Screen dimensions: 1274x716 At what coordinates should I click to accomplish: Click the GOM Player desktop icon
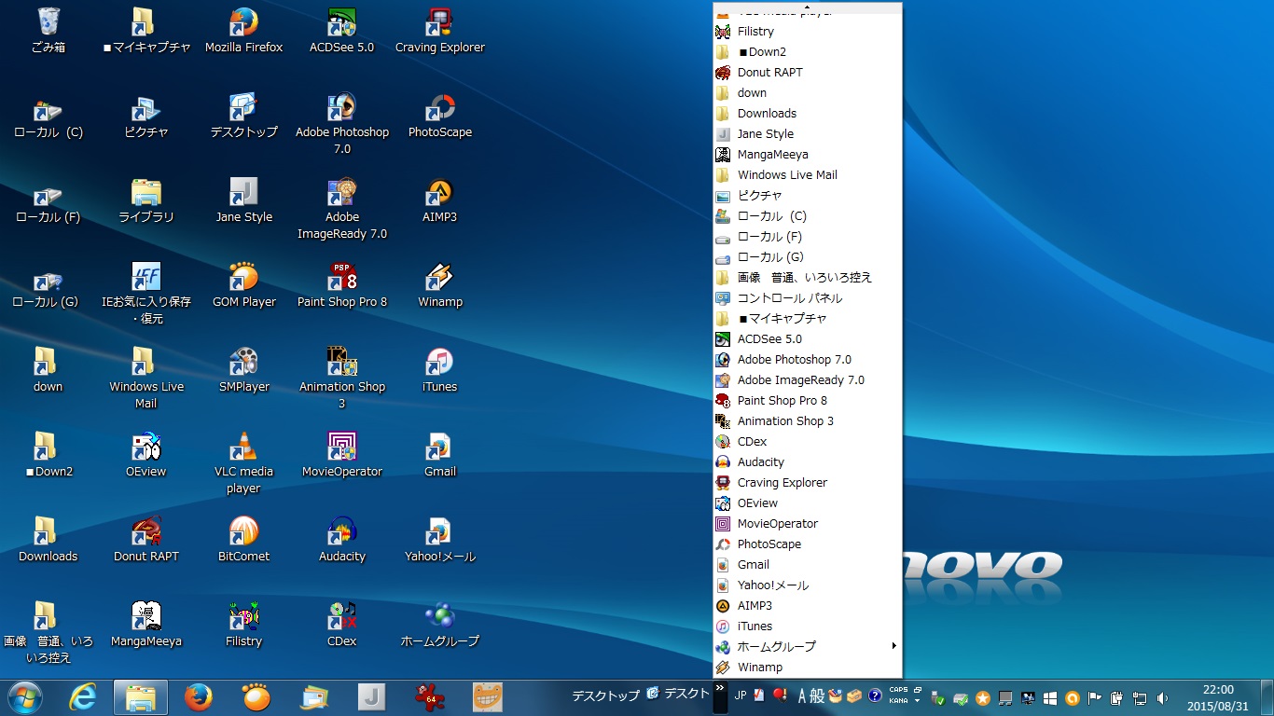[x=243, y=277]
